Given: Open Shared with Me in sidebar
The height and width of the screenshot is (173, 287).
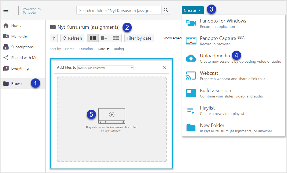Looking at the screenshot, I should (x=24, y=58).
